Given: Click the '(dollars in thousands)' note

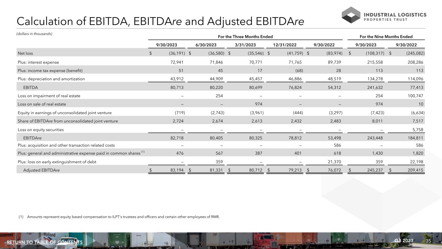Looking at the screenshot, I should click(34, 34).
